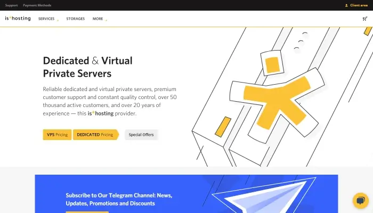Go to is*hosting logo home
This screenshot has height=213, width=373.
point(18,18)
